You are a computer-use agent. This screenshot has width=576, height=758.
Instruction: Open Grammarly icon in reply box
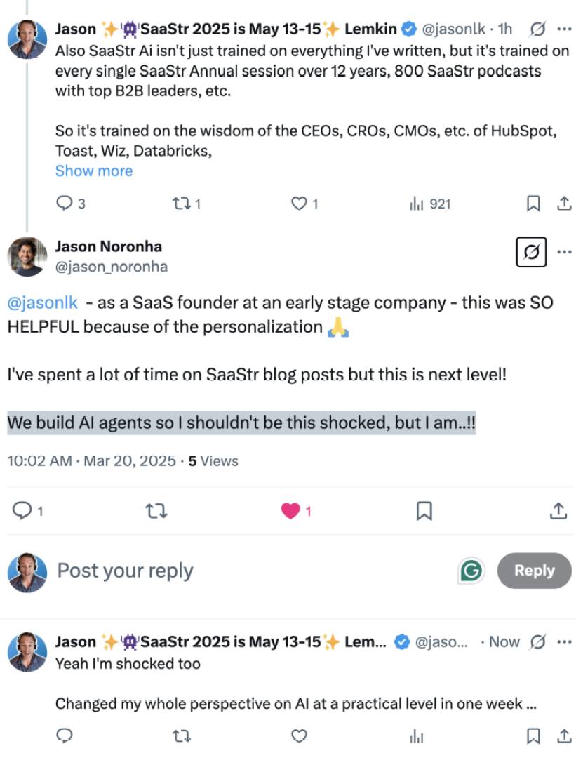[x=471, y=571]
